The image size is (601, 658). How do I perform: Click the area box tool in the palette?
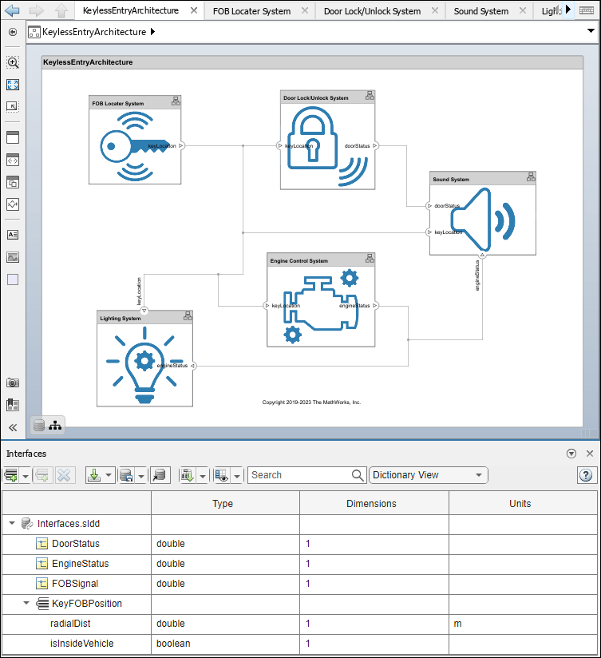(13, 279)
